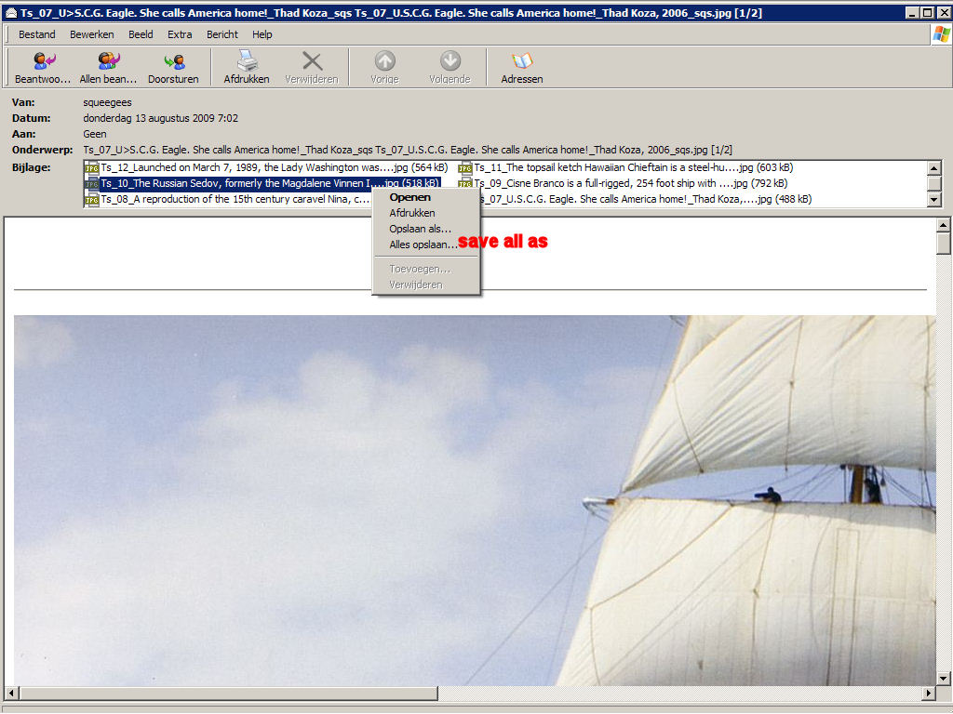This screenshot has height=714, width=953.
Task: Click the message pane vertical scroll thumb
Action: (943, 244)
